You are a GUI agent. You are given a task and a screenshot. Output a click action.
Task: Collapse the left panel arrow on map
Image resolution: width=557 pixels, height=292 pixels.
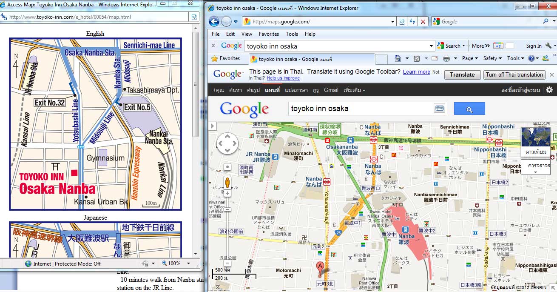(212, 126)
